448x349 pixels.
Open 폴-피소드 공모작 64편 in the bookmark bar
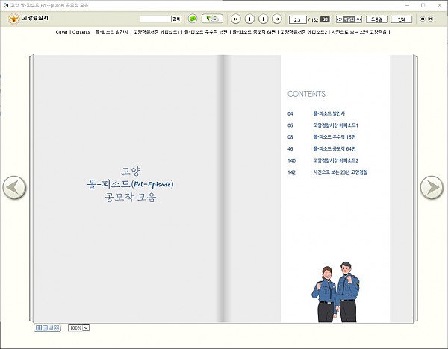[254, 32]
